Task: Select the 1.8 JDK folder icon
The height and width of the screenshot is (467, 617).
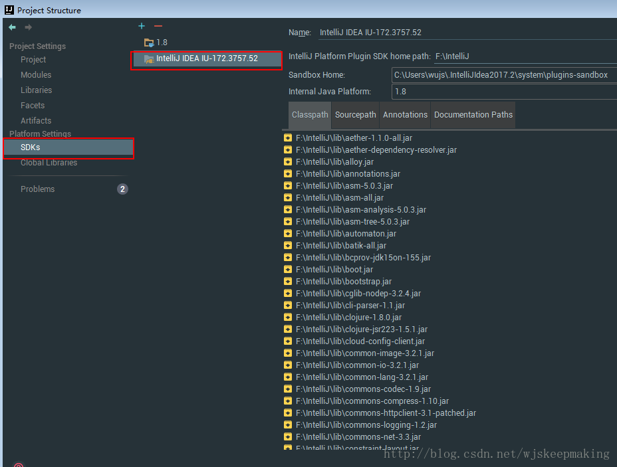Action: pos(149,43)
